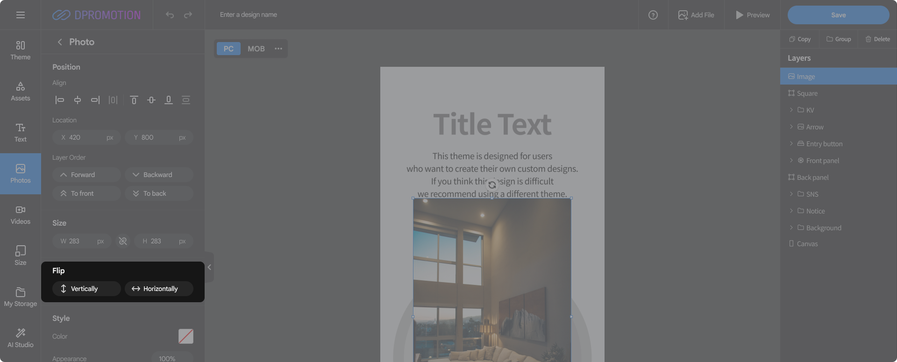Screen dimensions: 897x362
Task: Select the Title Text on the canvas
Action: [x=492, y=124]
